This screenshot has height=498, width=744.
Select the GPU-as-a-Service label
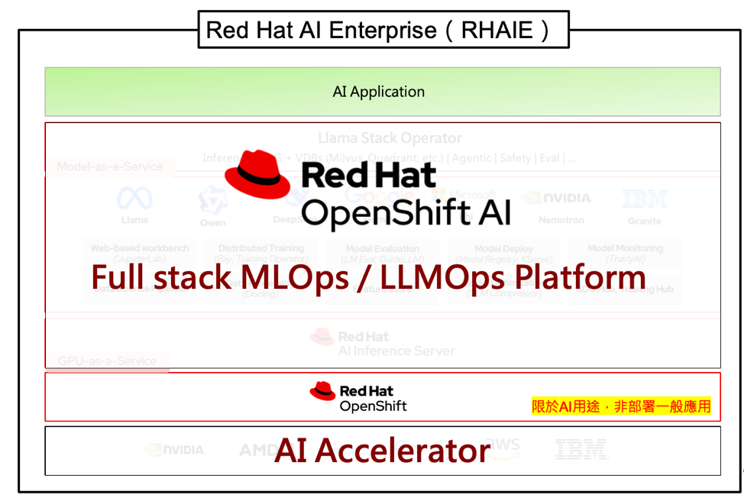107,361
